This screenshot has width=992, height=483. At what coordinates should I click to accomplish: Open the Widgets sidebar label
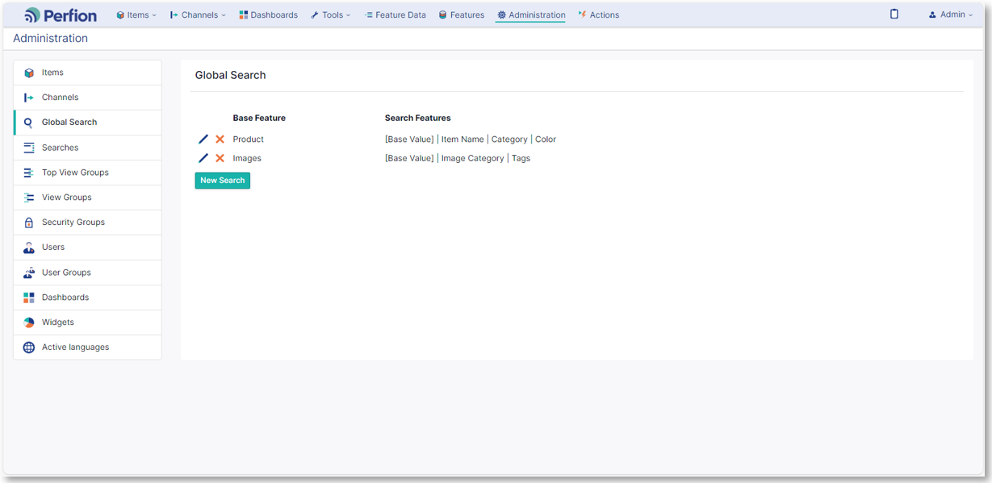58,323
